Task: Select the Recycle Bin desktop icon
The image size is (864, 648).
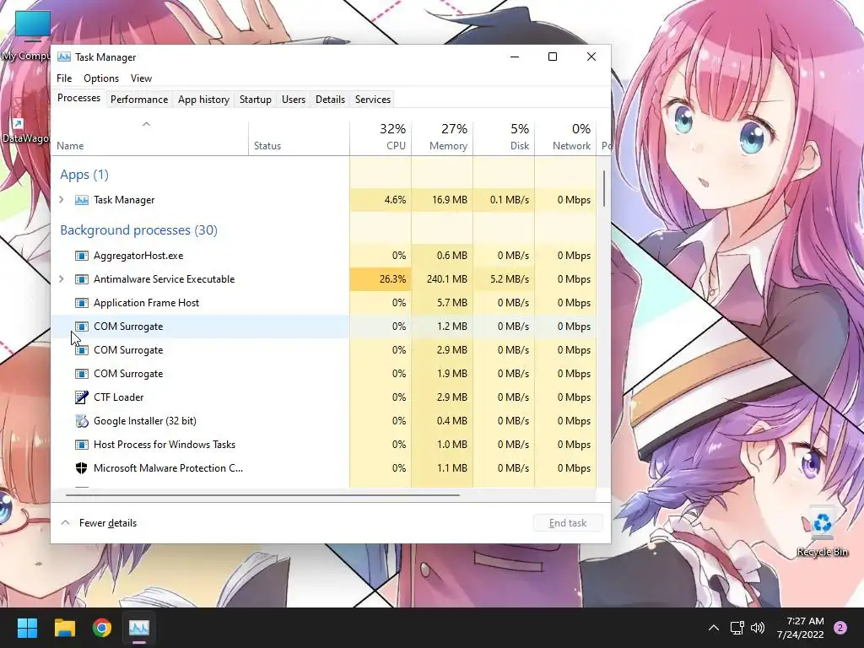Action: click(x=822, y=530)
